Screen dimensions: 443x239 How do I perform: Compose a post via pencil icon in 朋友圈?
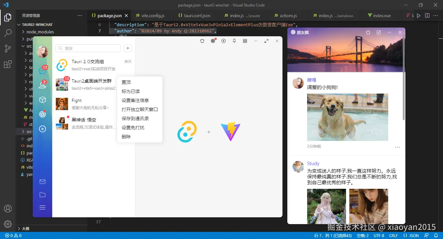379,32
